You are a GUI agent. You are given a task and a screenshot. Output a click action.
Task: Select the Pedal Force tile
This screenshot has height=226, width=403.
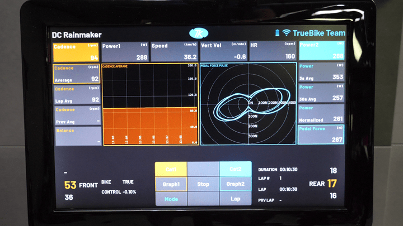pos(321,134)
